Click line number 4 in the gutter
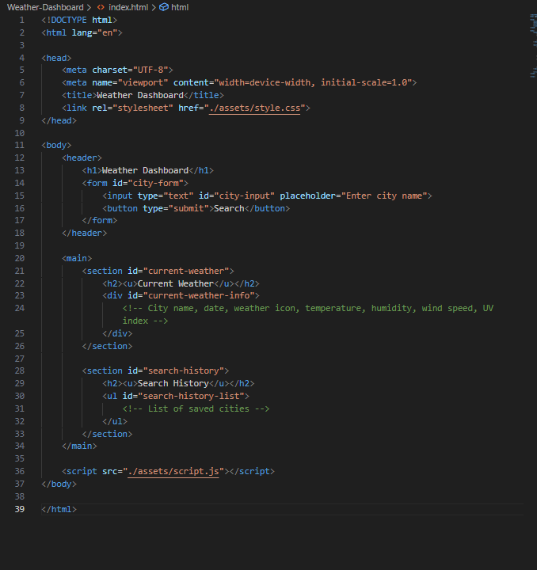The width and height of the screenshot is (537, 570). [x=22, y=58]
